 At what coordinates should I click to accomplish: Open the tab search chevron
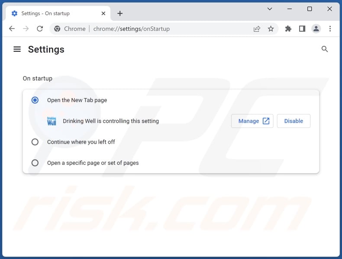click(x=270, y=9)
